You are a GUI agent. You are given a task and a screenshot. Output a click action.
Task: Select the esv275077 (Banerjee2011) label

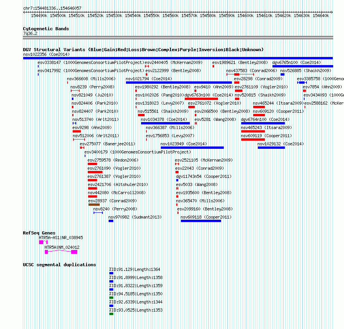(107, 144)
